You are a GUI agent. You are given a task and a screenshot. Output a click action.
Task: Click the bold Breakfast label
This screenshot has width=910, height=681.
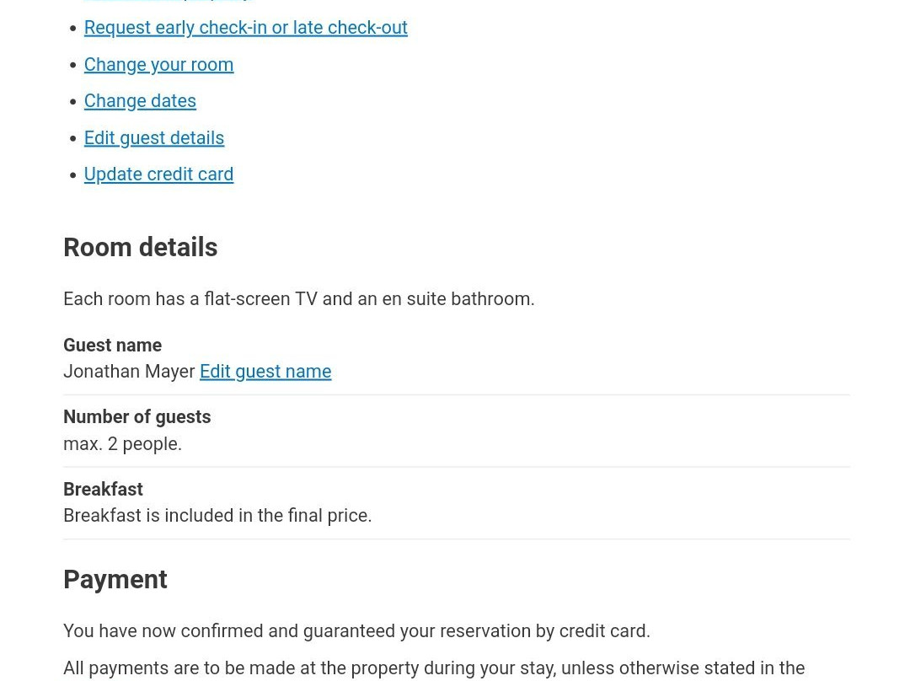point(103,490)
